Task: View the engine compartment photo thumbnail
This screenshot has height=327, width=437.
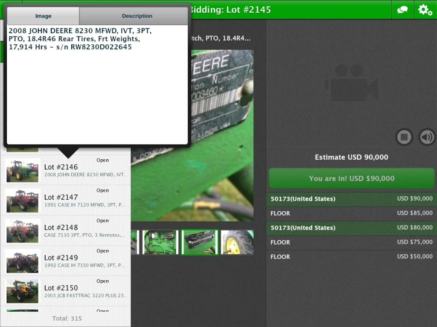Action: [160, 242]
